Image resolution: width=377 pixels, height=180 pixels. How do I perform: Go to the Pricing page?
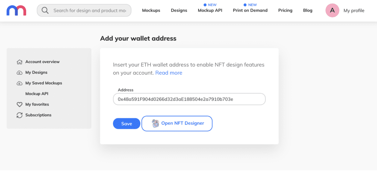pyautogui.click(x=285, y=10)
